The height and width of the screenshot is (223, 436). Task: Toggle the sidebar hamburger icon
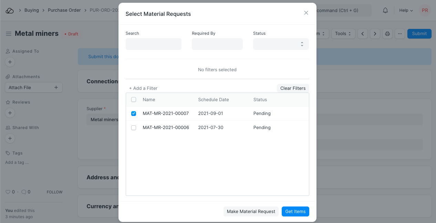9,34
